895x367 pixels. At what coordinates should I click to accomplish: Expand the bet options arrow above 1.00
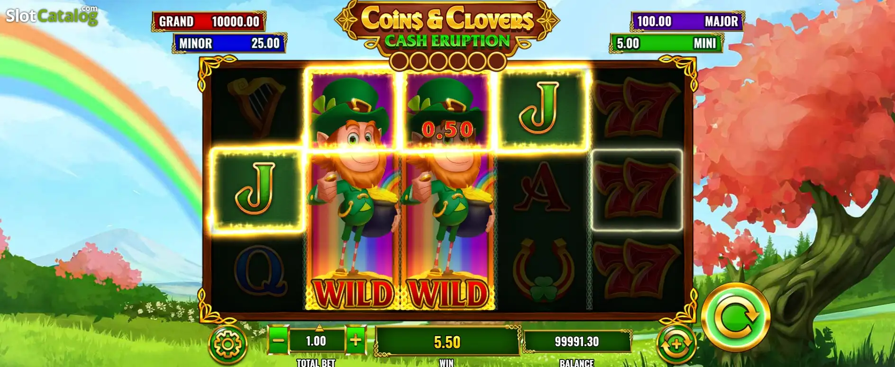pos(319,327)
